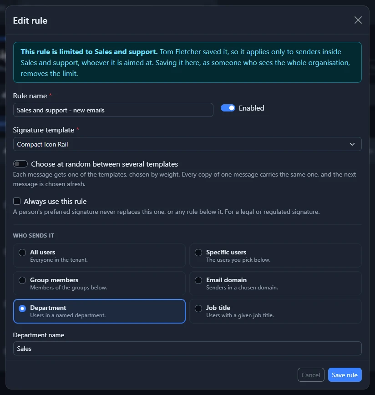Click the 'Users with a given job title.' description
Image resolution: width=375 pixels, height=395 pixels.
[240, 315]
